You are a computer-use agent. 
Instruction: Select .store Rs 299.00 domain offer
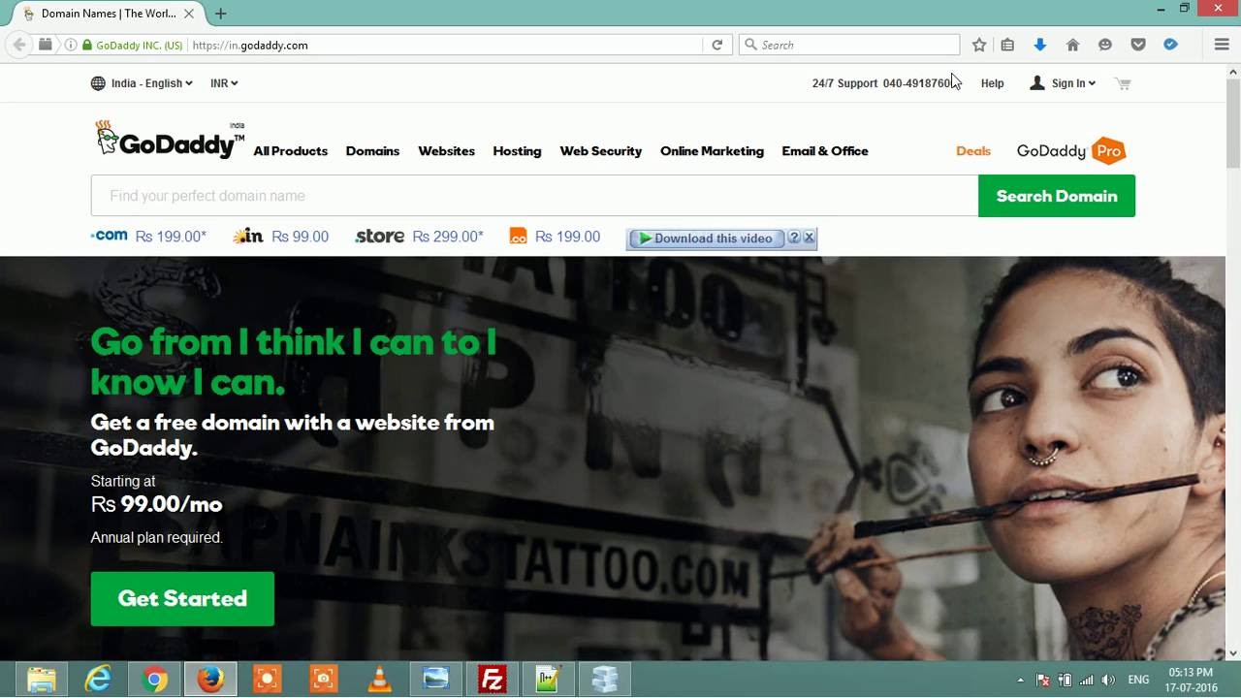click(419, 237)
